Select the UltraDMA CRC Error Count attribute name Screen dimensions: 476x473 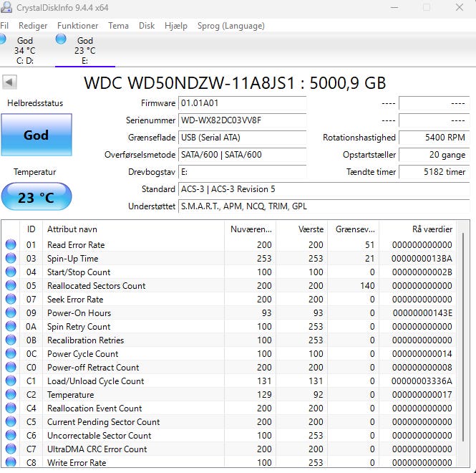[97, 449]
